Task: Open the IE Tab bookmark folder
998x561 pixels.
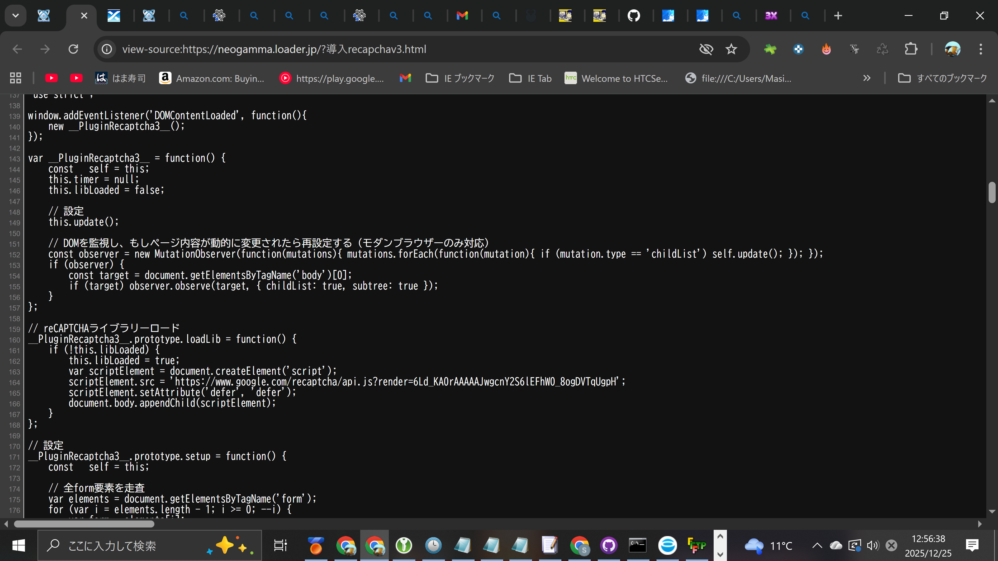Action: point(530,78)
